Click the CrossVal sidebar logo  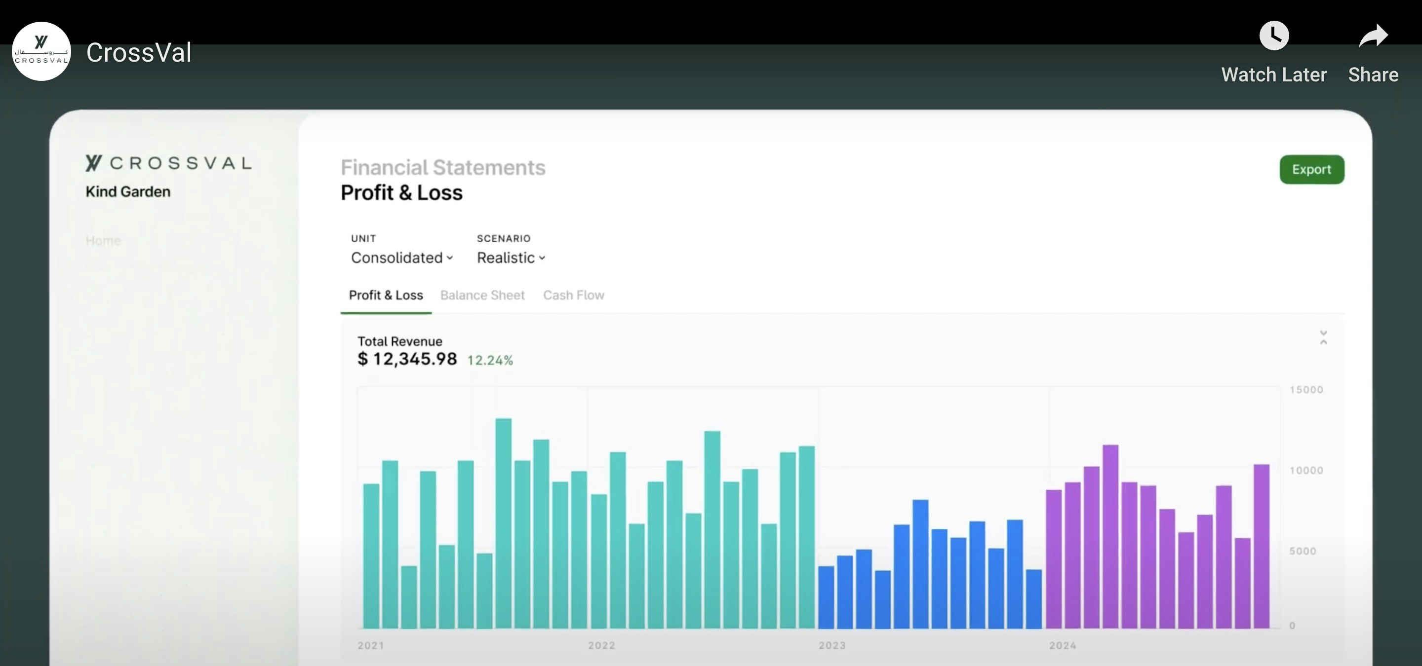point(168,163)
